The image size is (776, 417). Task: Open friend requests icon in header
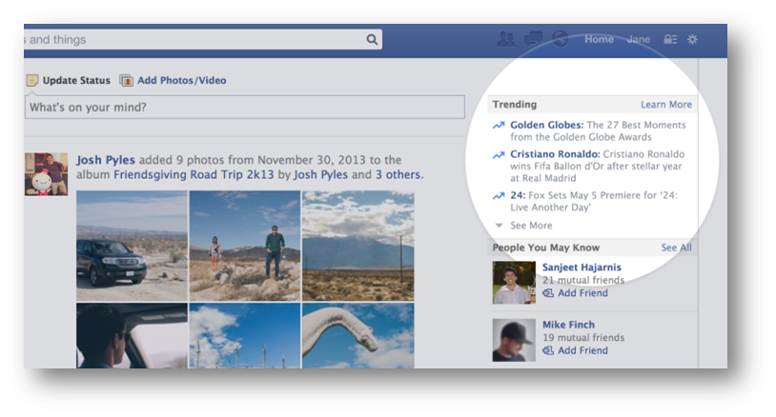[506, 39]
